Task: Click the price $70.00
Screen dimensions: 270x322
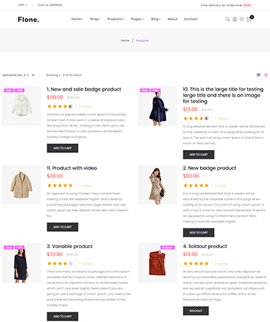Action: point(55,254)
